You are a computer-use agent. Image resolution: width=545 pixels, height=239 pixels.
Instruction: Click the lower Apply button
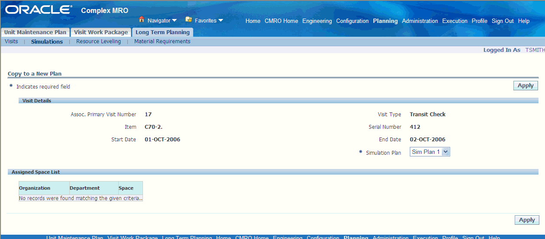(527, 220)
